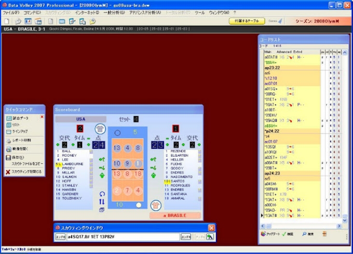Toggle checkbox next to player LAMBOURNE
Viewport: 353px width, 254px height.
click(91, 164)
